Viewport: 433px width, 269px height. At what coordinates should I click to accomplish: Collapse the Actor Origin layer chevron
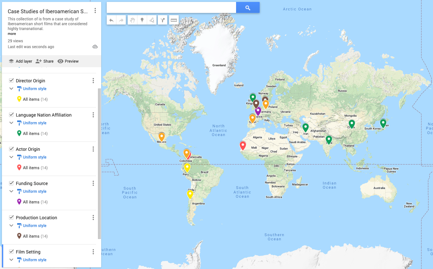point(11,157)
